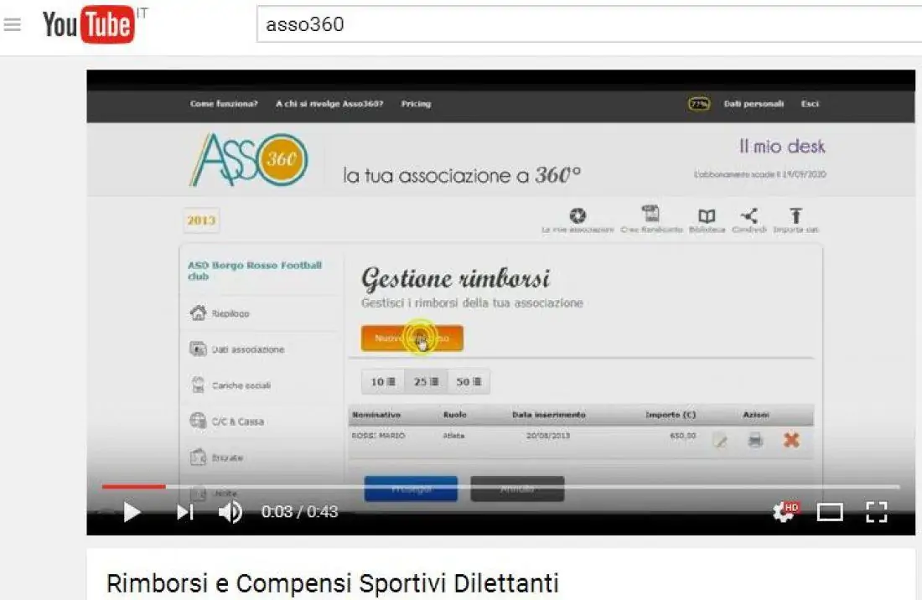
Task: Open C/C & Cassa in the sidebar
Action: pyautogui.click(x=227, y=422)
